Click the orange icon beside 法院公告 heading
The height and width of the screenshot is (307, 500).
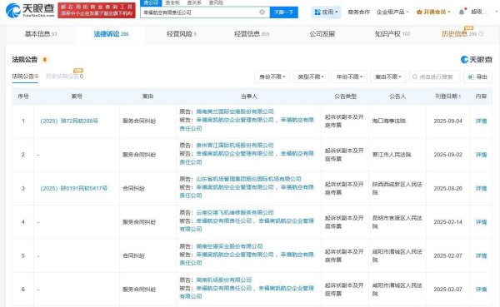[45, 60]
